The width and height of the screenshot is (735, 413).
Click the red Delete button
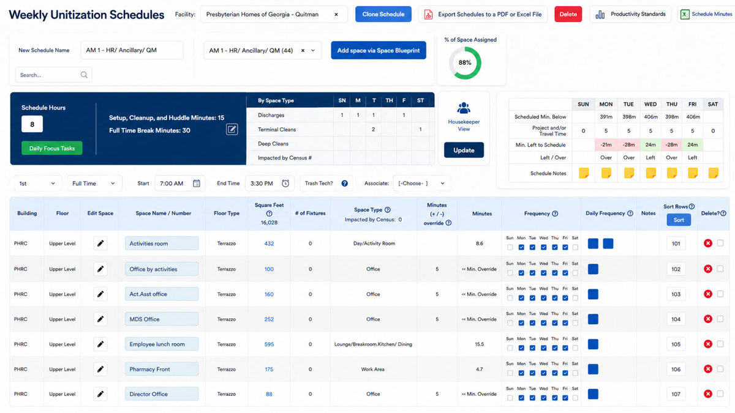coord(568,14)
